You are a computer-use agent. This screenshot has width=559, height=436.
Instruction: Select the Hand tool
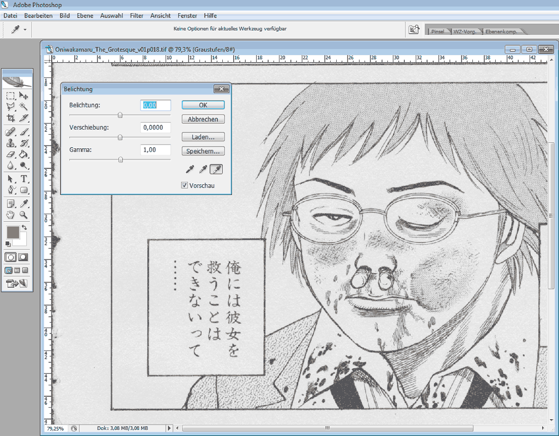click(x=10, y=215)
